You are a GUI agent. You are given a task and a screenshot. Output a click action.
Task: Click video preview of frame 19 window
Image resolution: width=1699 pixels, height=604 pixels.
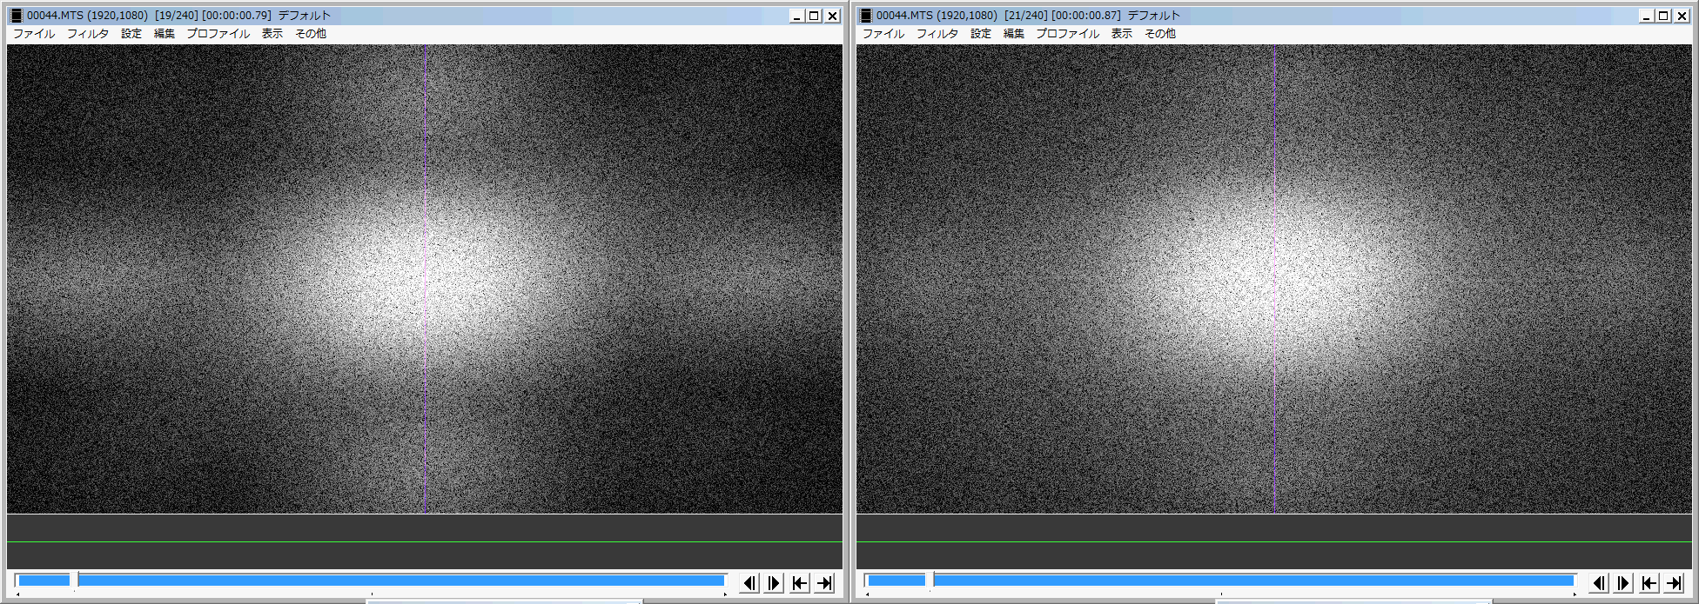click(x=425, y=279)
